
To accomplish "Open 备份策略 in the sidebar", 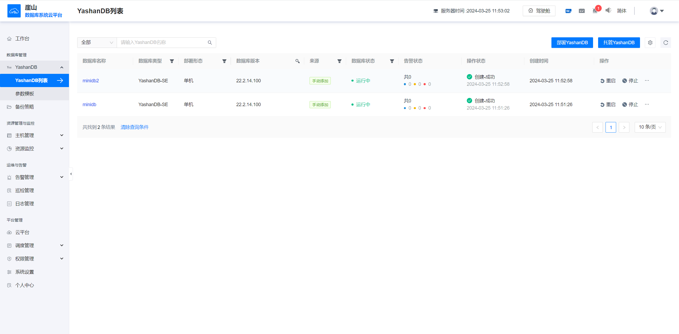I will [x=24, y=107].
